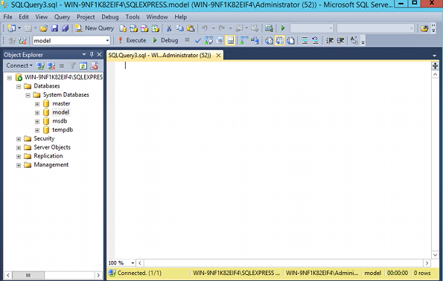The image size is (443, 281).
Task: Click the New Query button
Action: click(x=95, y=28)
